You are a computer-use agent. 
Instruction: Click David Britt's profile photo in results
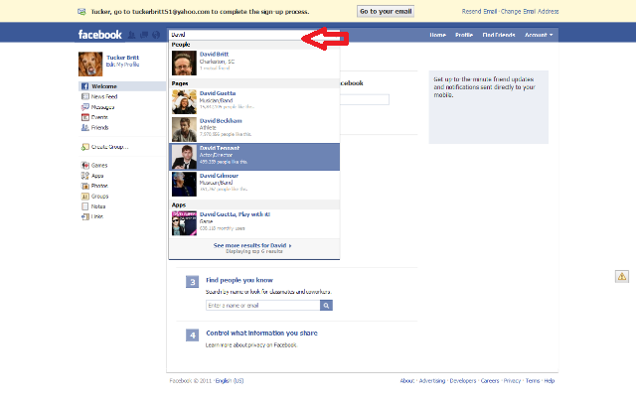184,63
